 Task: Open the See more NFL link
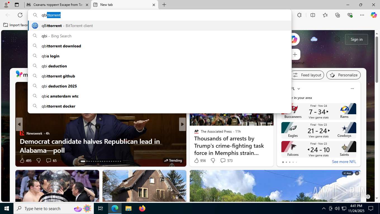pos(344,162)
